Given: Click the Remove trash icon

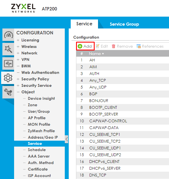Looking at the screenshot, I should 114,46.
